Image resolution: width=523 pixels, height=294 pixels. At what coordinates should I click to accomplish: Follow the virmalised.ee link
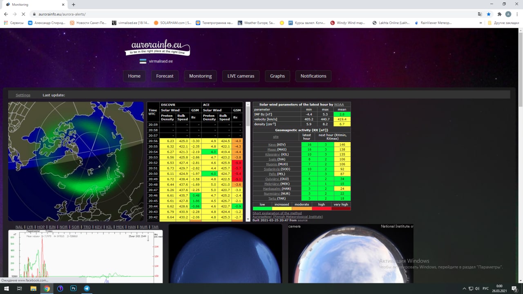pos(161,61)
